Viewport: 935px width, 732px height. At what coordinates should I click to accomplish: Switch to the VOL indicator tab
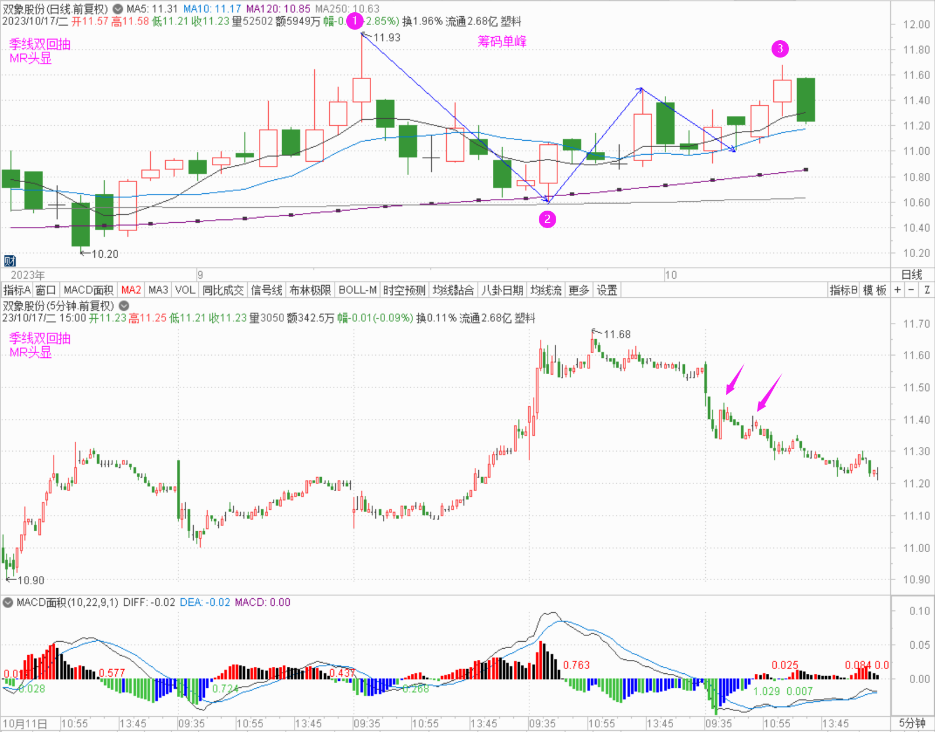(185, 290)
